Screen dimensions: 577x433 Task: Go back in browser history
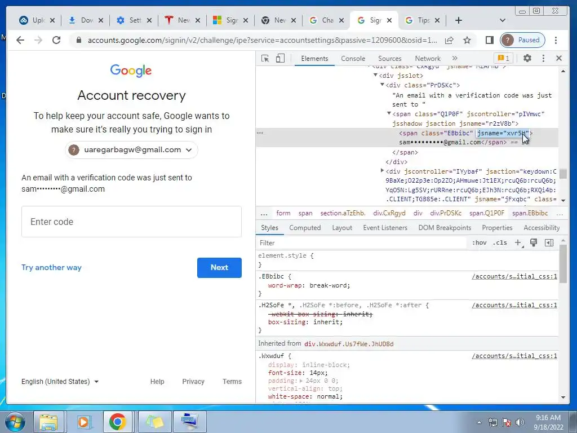coord(20,40)
